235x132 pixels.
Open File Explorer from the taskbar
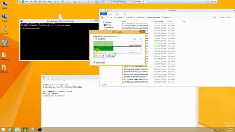coord(17,129)
